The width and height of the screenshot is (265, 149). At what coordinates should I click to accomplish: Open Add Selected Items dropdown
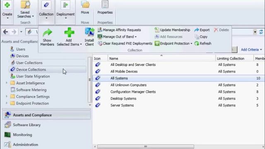69,37
